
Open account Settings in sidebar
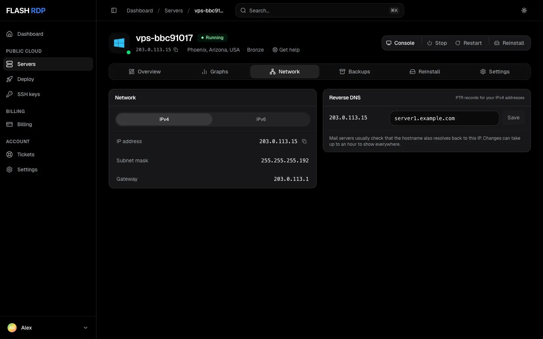click(48, 169)
